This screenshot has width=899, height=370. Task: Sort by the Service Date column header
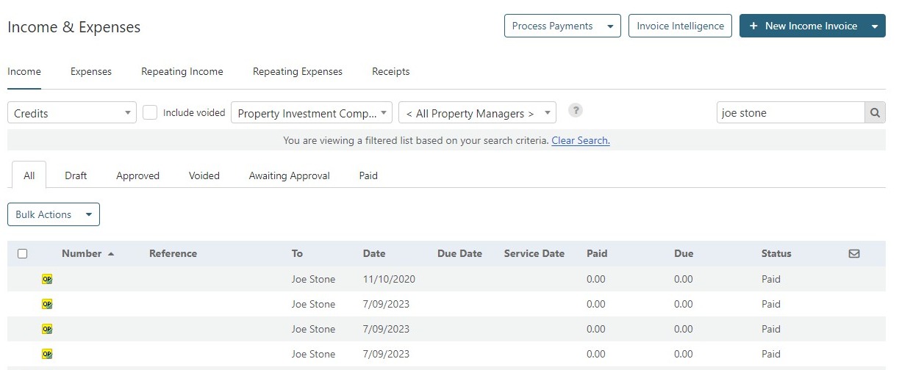534,253
